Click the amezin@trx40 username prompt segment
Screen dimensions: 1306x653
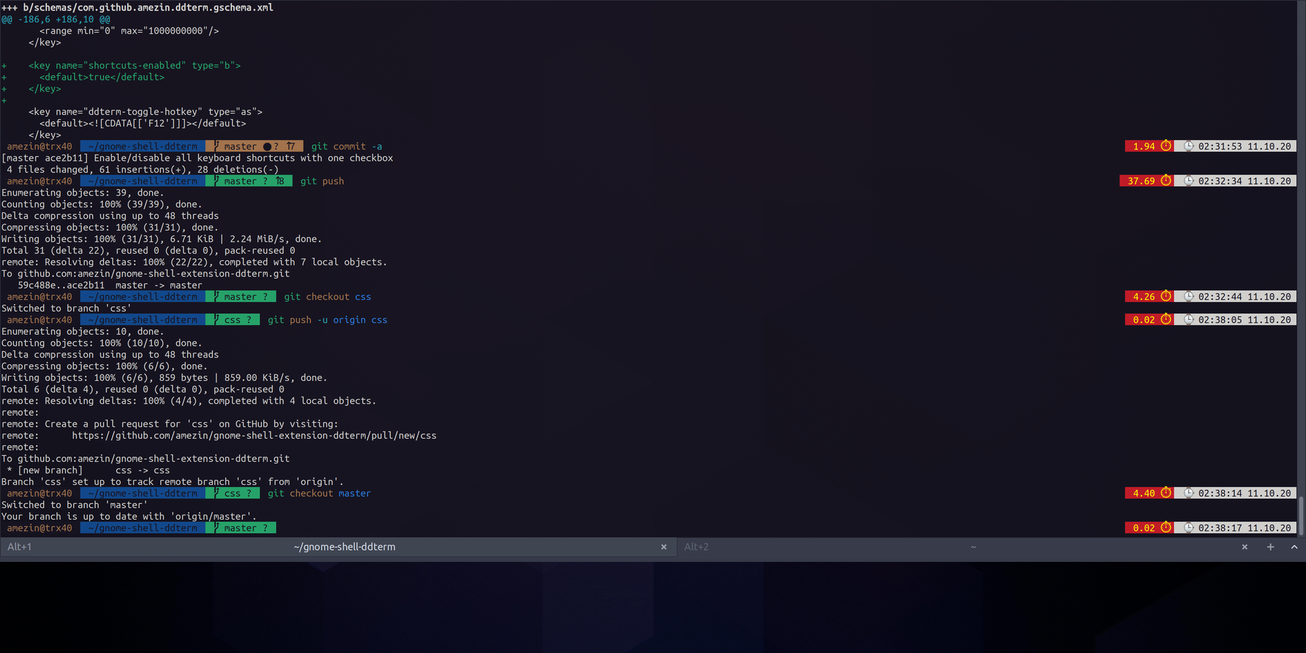pos(39,146)
